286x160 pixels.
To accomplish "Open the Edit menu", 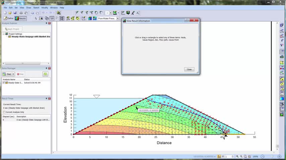I will (x=11, y=8).
